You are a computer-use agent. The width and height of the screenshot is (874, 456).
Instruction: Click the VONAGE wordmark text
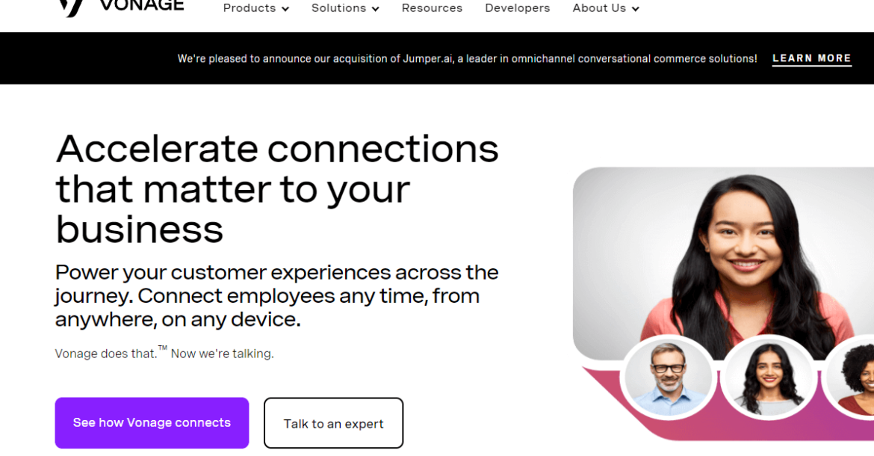tap(142, 5)
